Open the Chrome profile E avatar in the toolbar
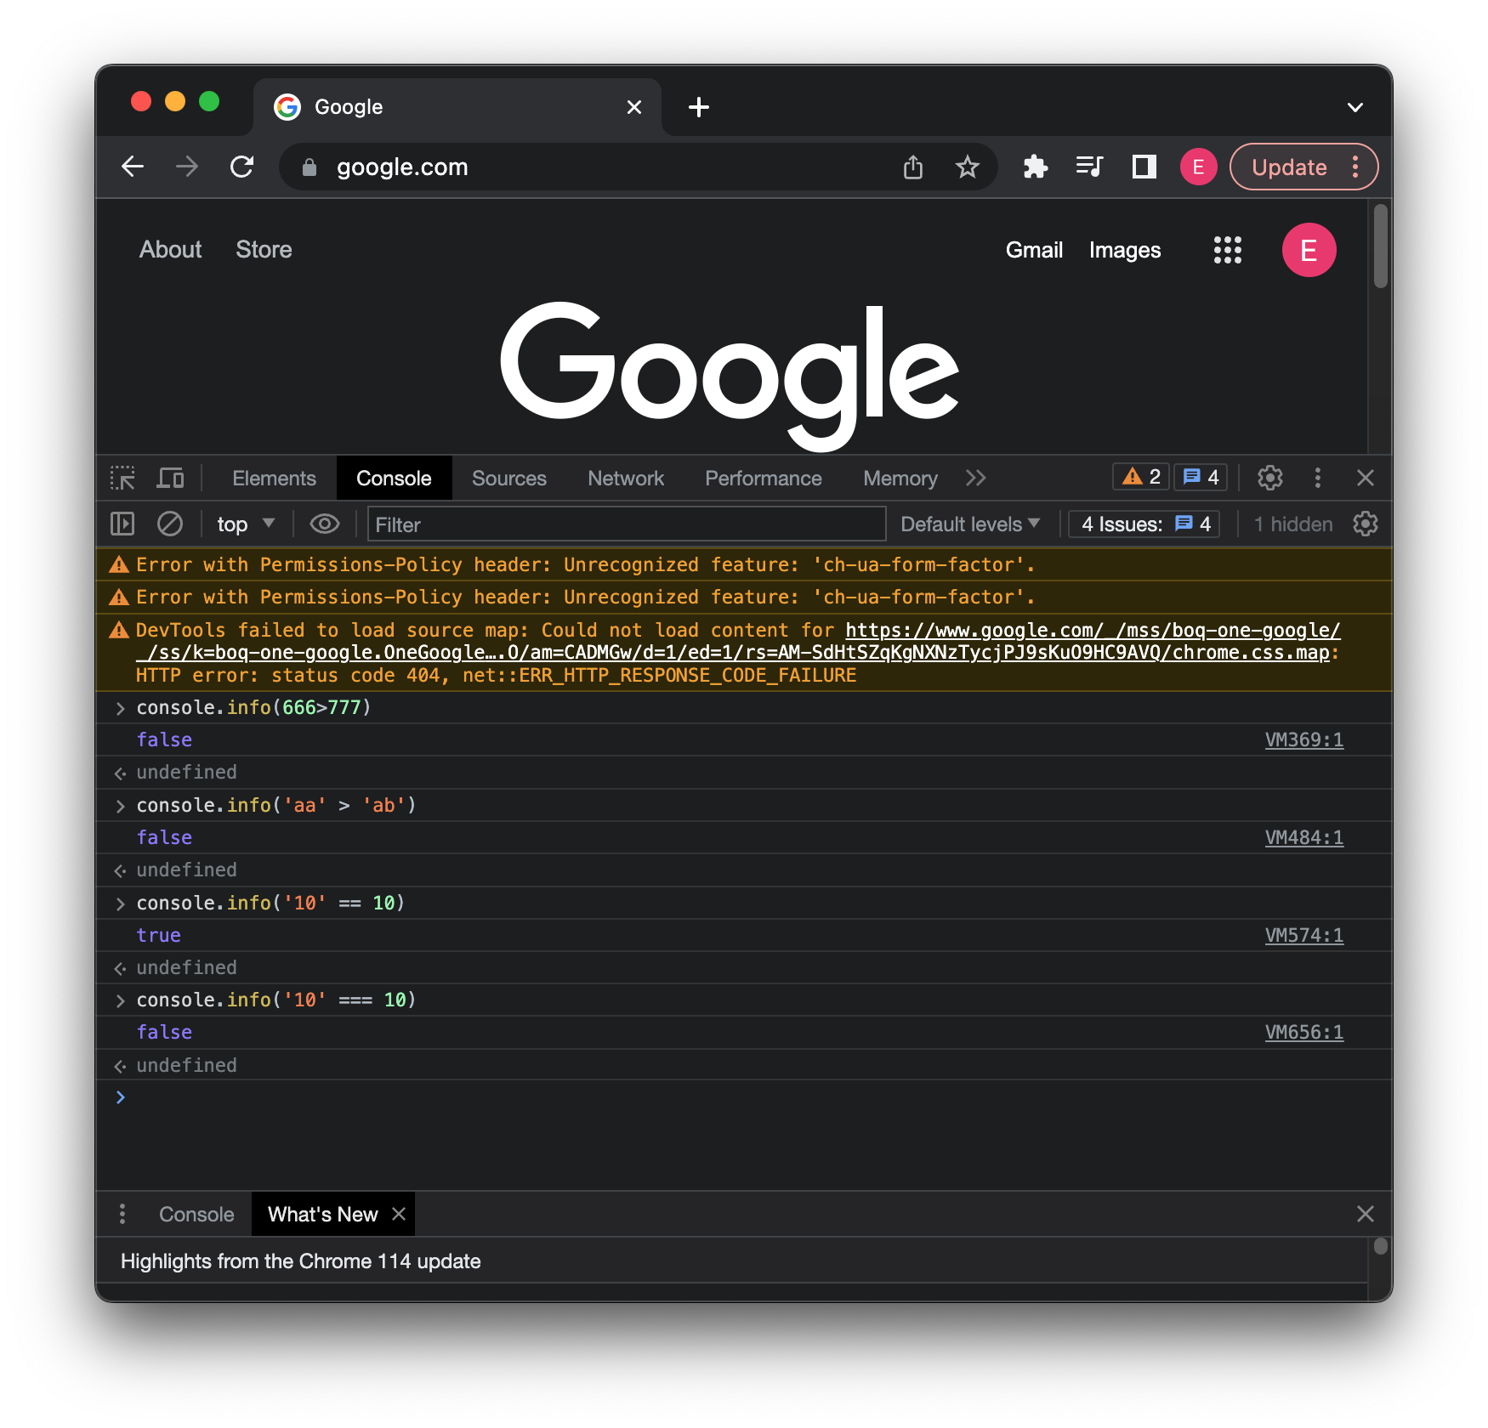 1198,167
